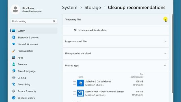Click the Apps icon in sidebar
The height and width of the screenshot is (102, 181).
[14, 58]
